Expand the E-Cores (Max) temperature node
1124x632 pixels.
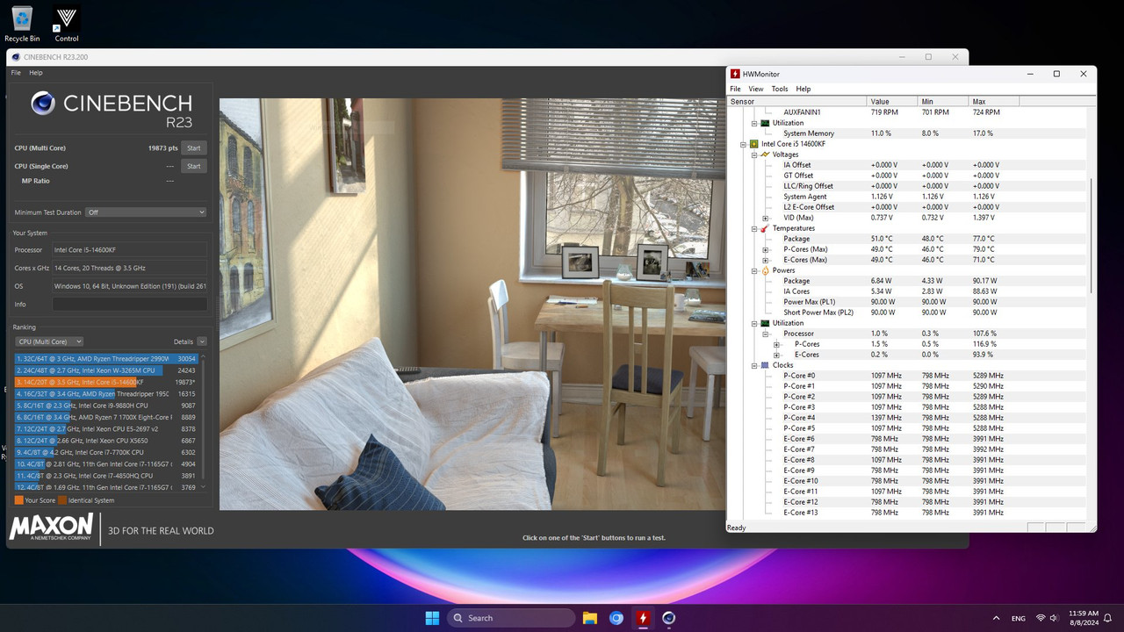765,260
